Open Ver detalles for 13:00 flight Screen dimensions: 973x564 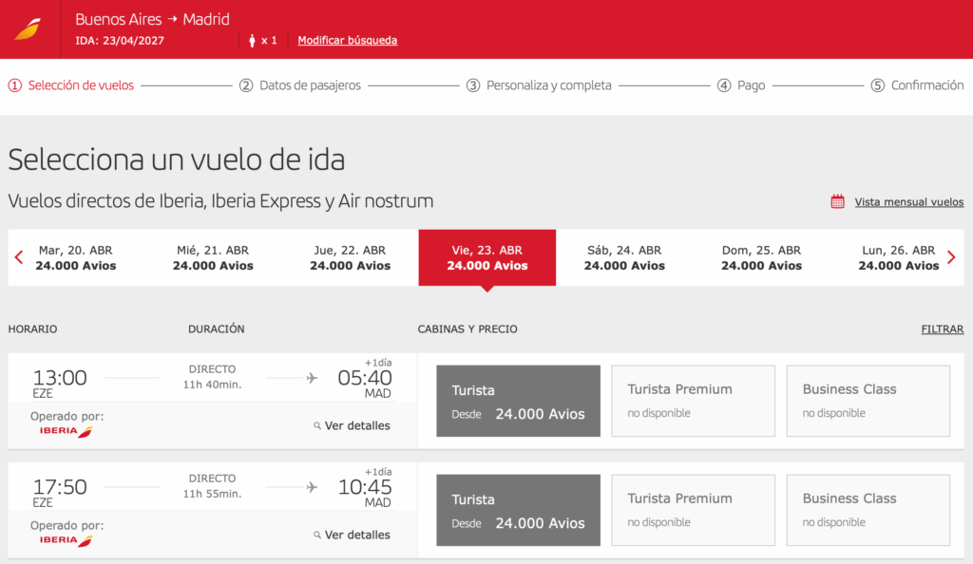coord(352,425)
